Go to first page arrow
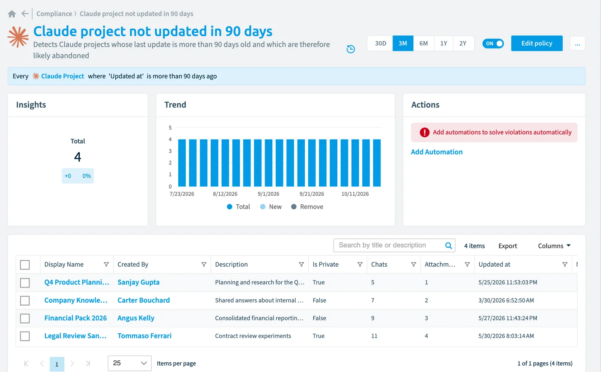Screen dimensions: 601x372 [x=26, y=363]
